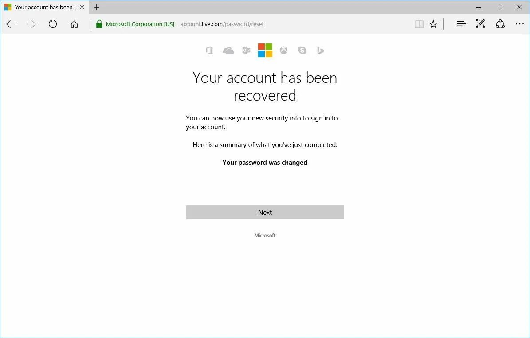Open the More actions ellipsis menu

tap(519, 24)
